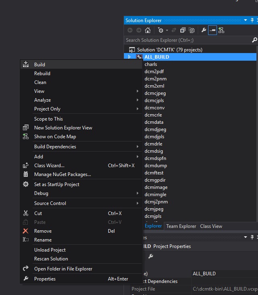
Task: Select the charls project in the tree
Action: pyautogui.click(x=151, y=64)
